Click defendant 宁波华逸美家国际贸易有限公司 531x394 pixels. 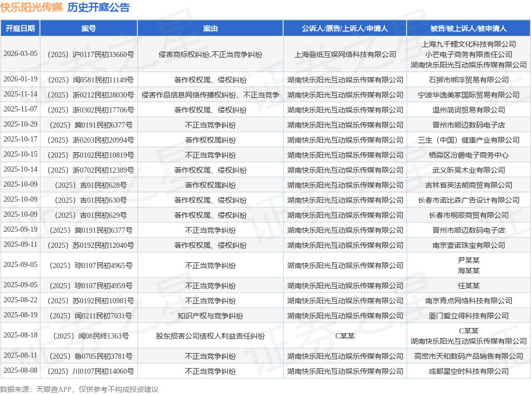tap(469, 95)
